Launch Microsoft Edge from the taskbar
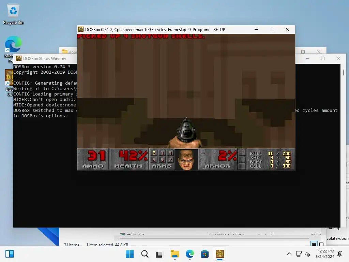The image size is (349, 262). pos(189,254)
